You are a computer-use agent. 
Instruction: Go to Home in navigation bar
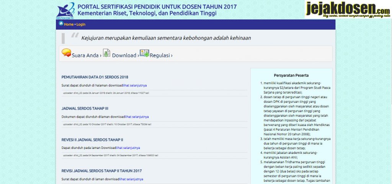pos(69,24)
